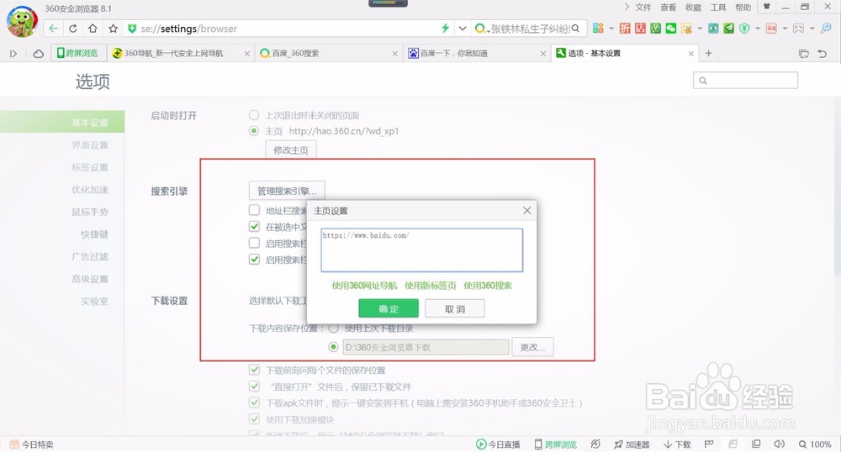Select the 主页 startup radio option
This screenshot has height=452, width=841.
pyautogui.click(x=254, y=131)
